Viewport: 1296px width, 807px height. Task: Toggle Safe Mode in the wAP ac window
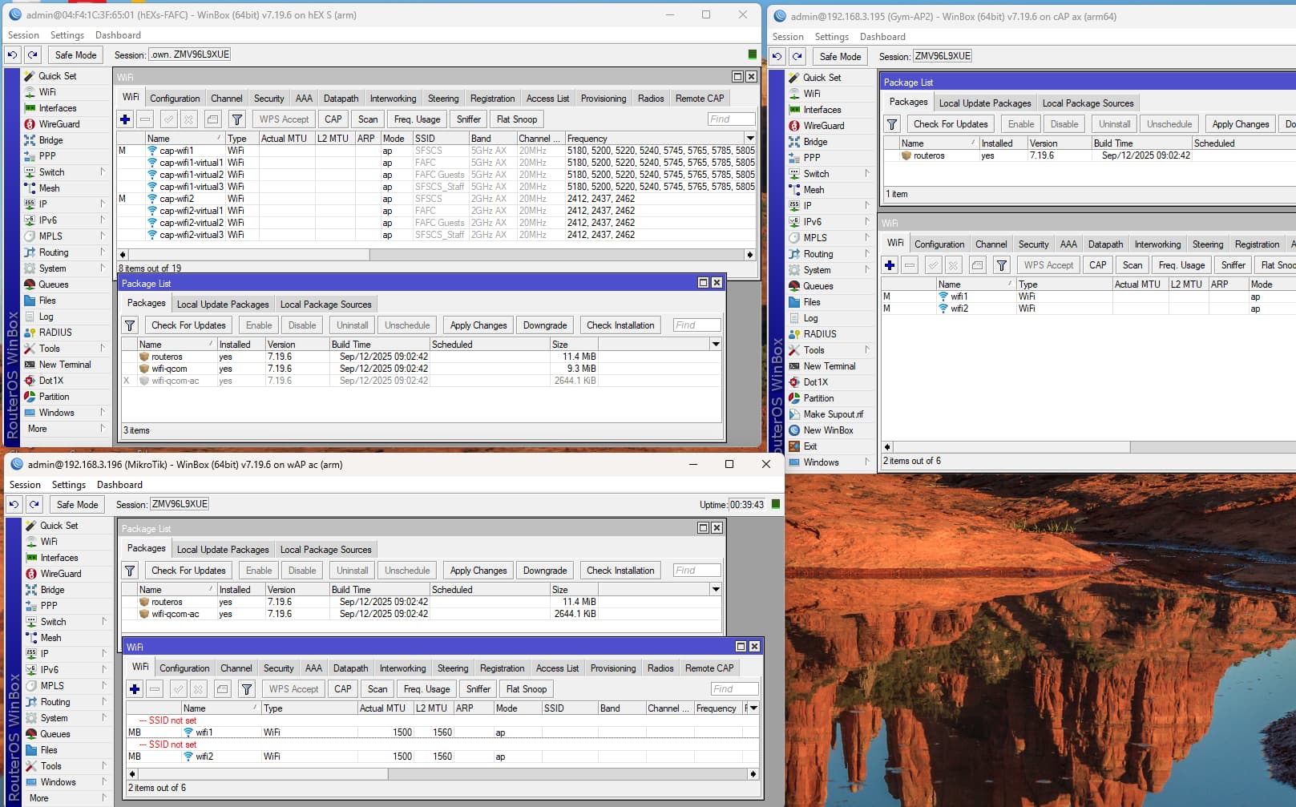coord(77,504)
